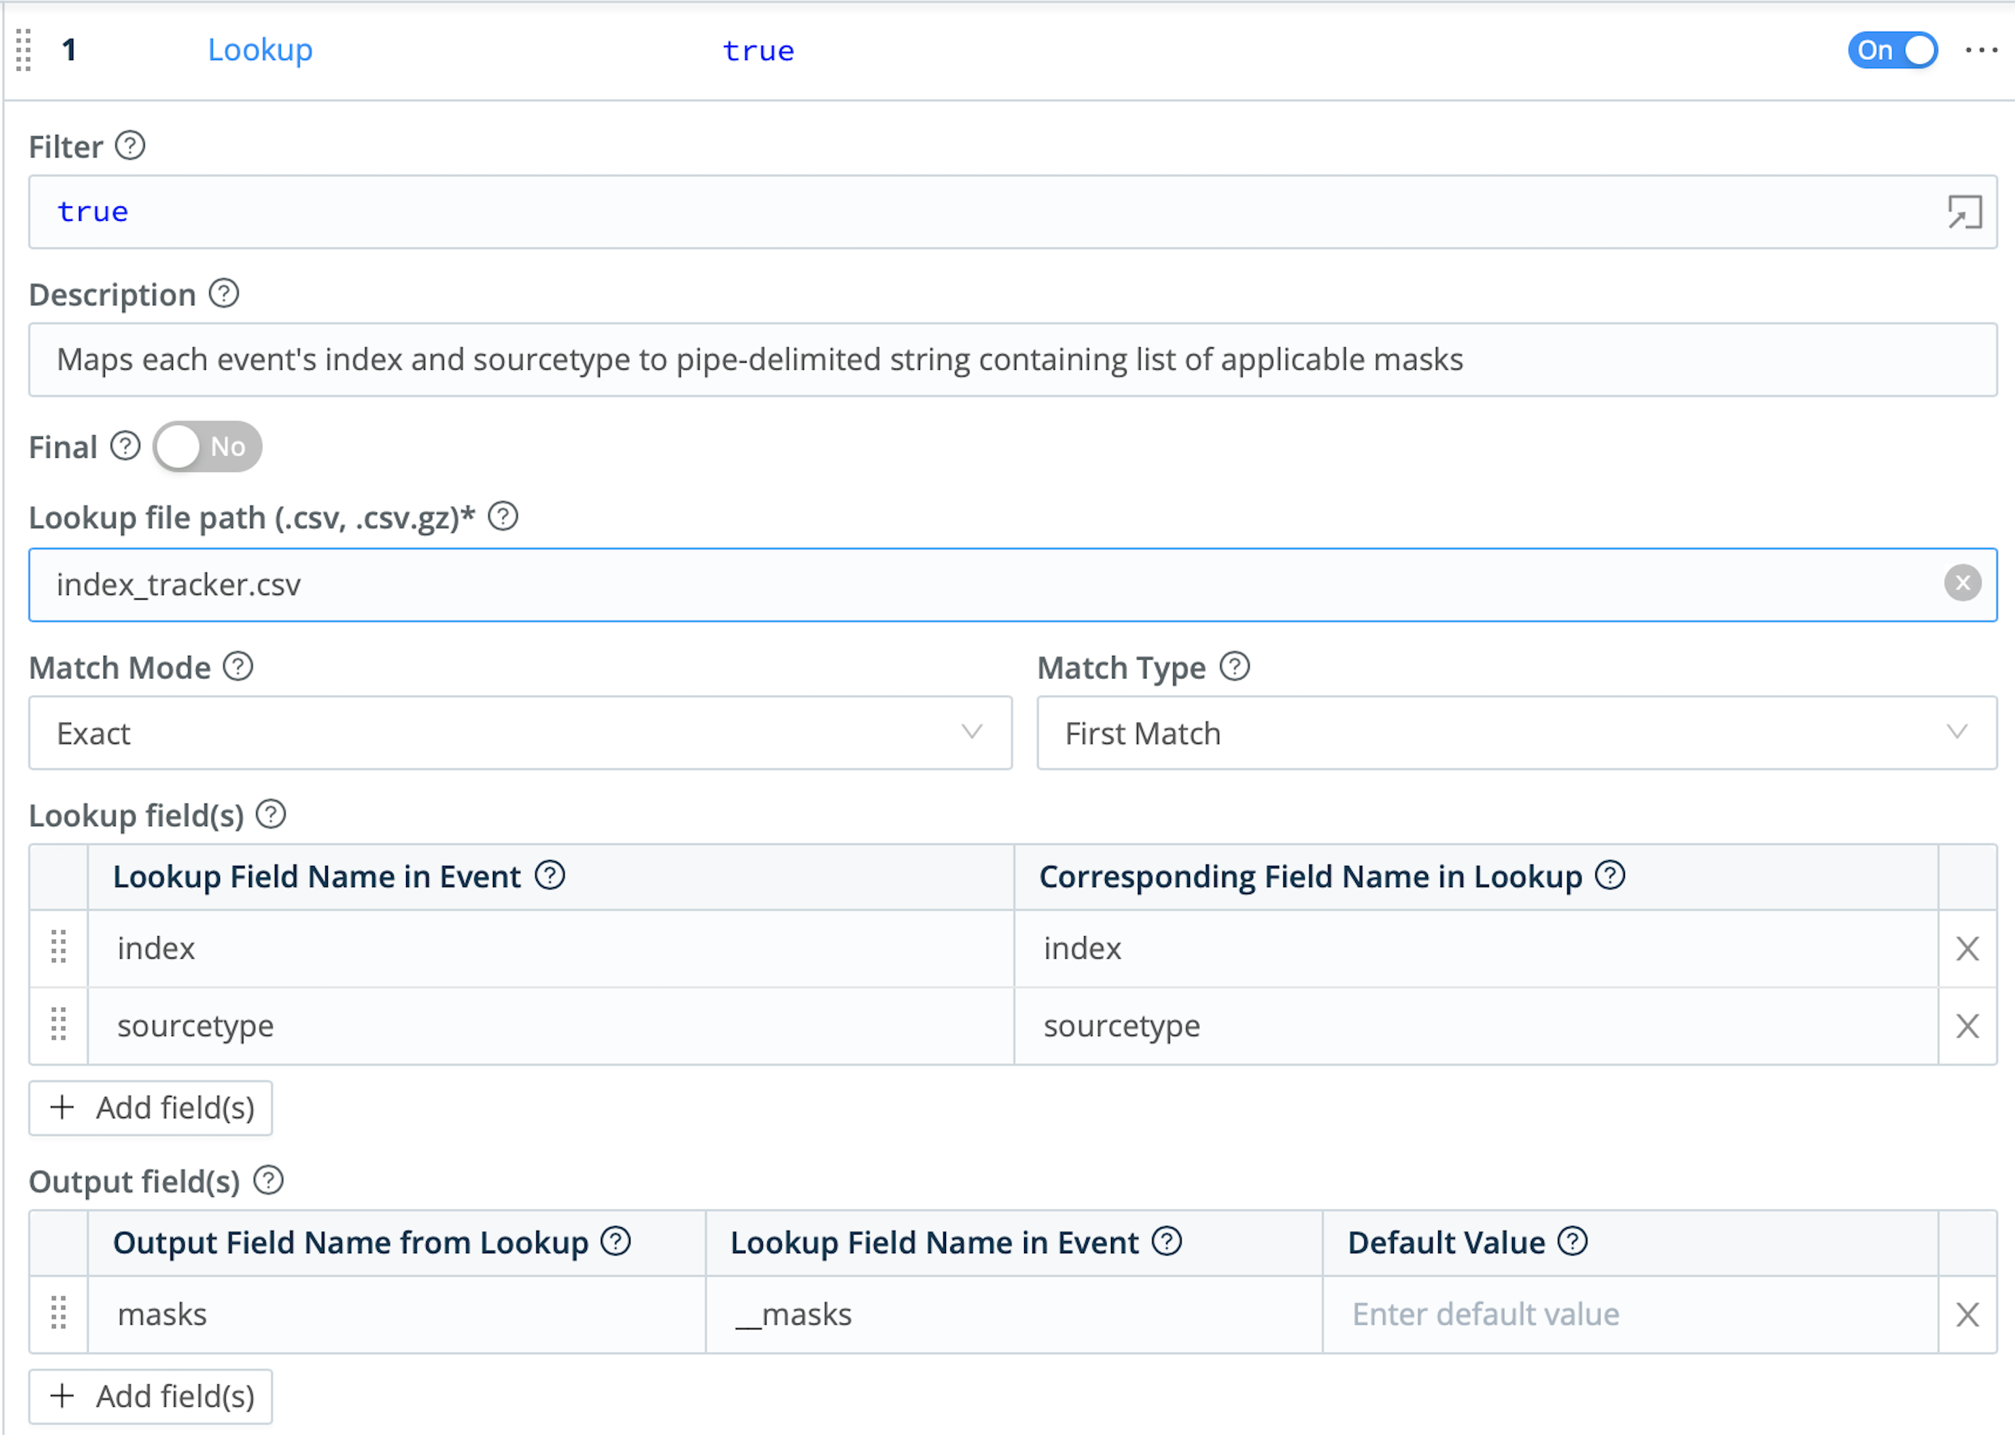Turn off the Lookup function On toggle
This screenshot has height=1435, width=2015.
(x=1891, y=51)
